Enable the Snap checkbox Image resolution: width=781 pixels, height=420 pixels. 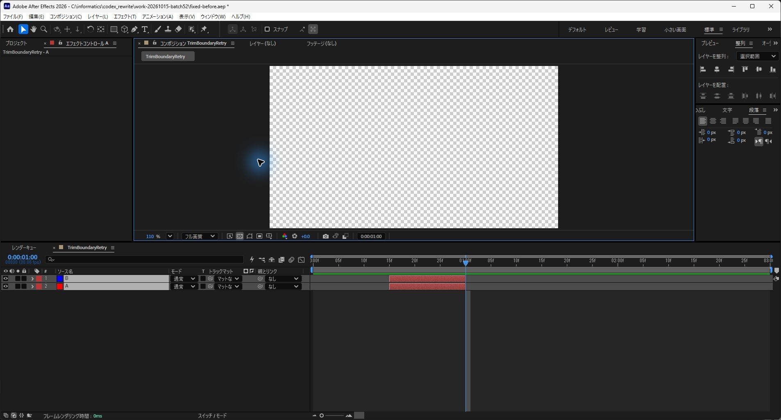click(267, 29)
